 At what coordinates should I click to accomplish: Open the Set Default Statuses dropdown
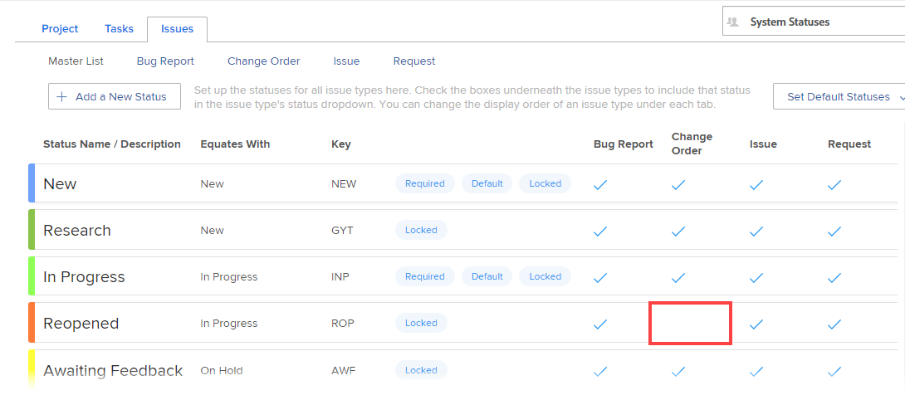click(x=839, y=97)
